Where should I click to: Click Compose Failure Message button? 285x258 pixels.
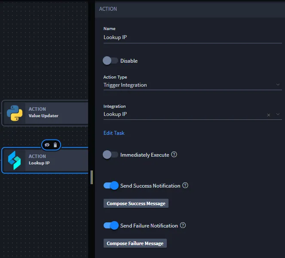pyautogui.click(x=135, y=243)
